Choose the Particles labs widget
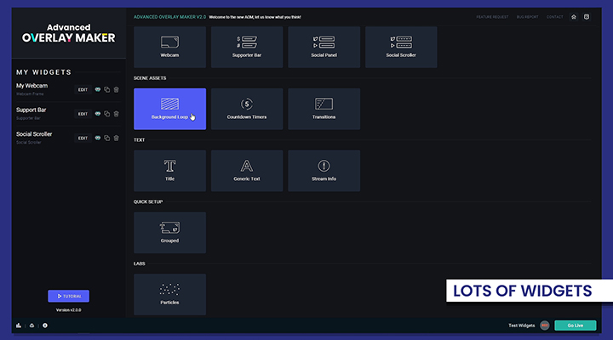 tap(169, 293)
